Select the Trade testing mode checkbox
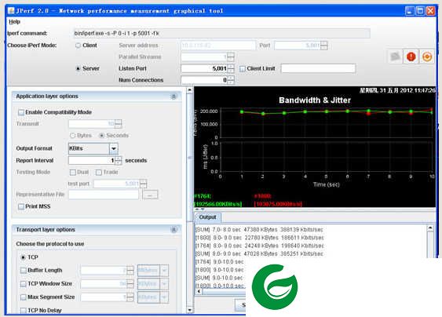Viewport: 442px width, 317px height. pyautogui.click(x=99, y=173)
